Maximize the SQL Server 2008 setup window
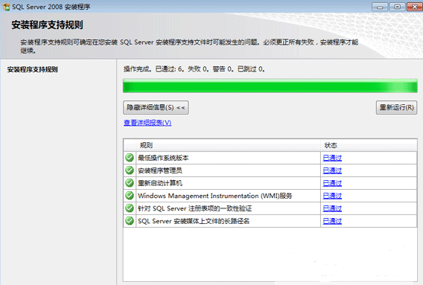Screen dimensions: 423x285 tap(397, 7)
